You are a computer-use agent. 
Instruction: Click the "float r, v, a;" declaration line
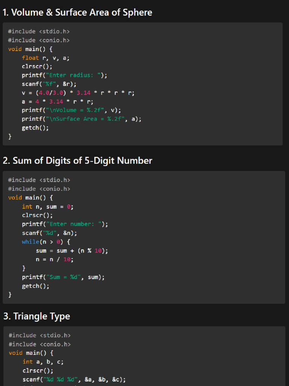(x=46, y=58)
